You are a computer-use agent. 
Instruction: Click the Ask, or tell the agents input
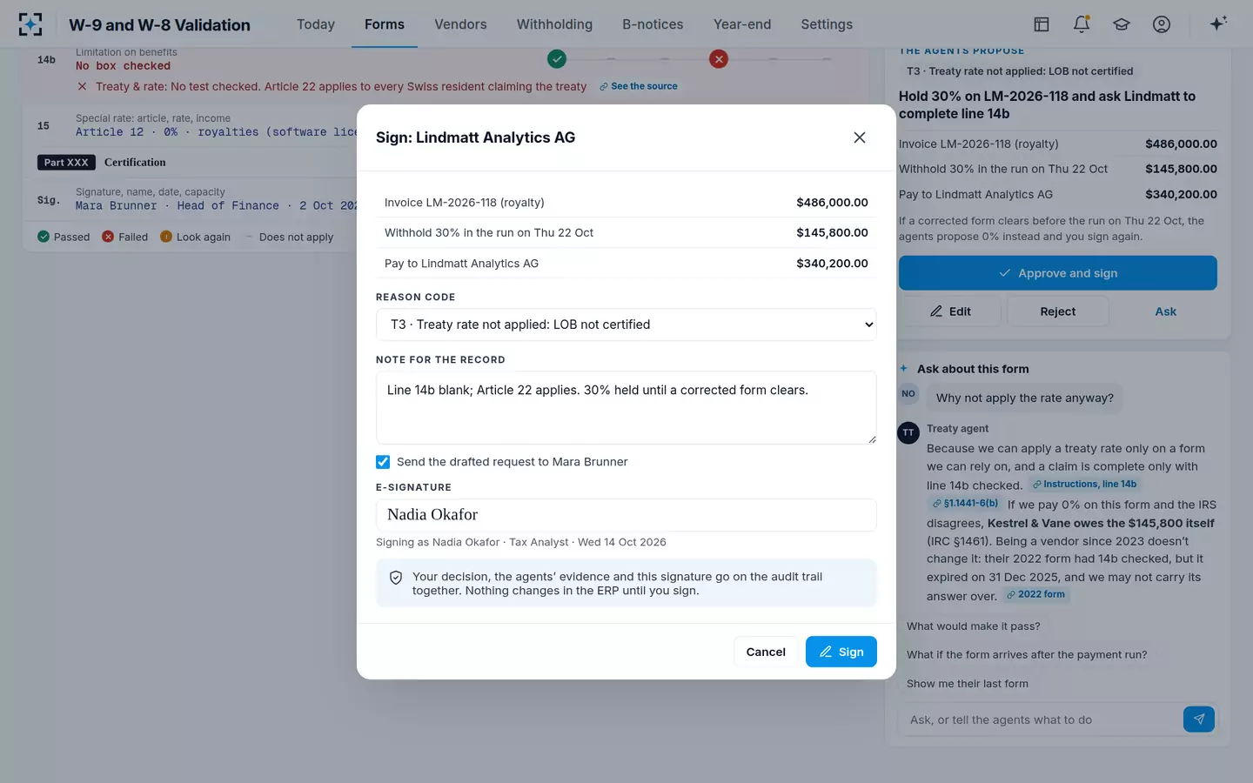[1040, 719]
